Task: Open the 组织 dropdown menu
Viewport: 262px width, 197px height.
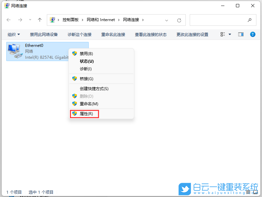Action: click(x=14, y=35)
